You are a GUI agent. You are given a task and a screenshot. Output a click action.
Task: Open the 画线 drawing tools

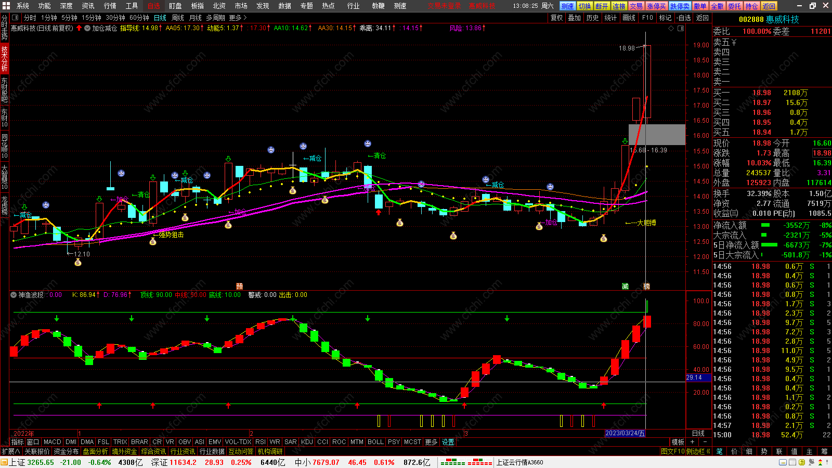click(629, 18)
